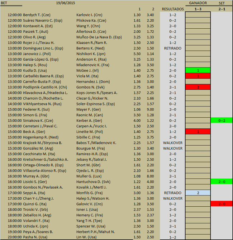Click red GANADOR cell in Podlipnik-Castillo row
This screenshot has height=240, width=233.
tap(198, 87)
